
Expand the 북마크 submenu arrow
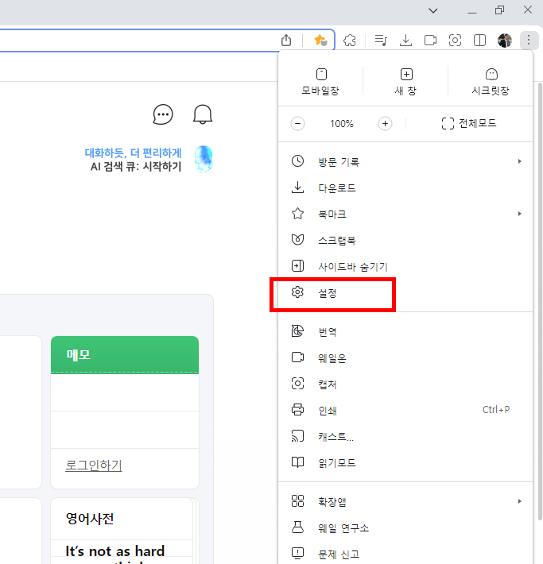[520, 214]
